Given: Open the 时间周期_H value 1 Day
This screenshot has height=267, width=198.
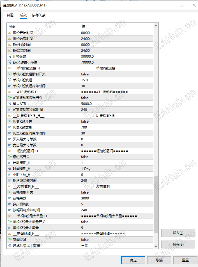Looking at the screenshot, I should click(86, 169).
